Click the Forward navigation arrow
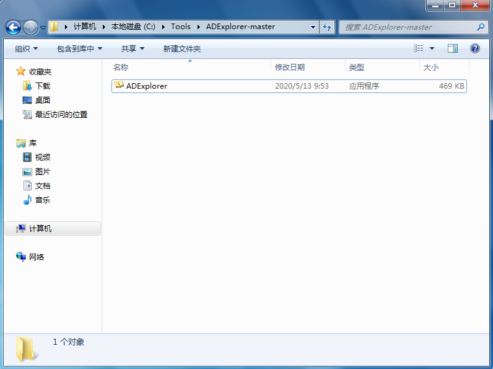The image size is (493, 369). click(x=30, y=27)
